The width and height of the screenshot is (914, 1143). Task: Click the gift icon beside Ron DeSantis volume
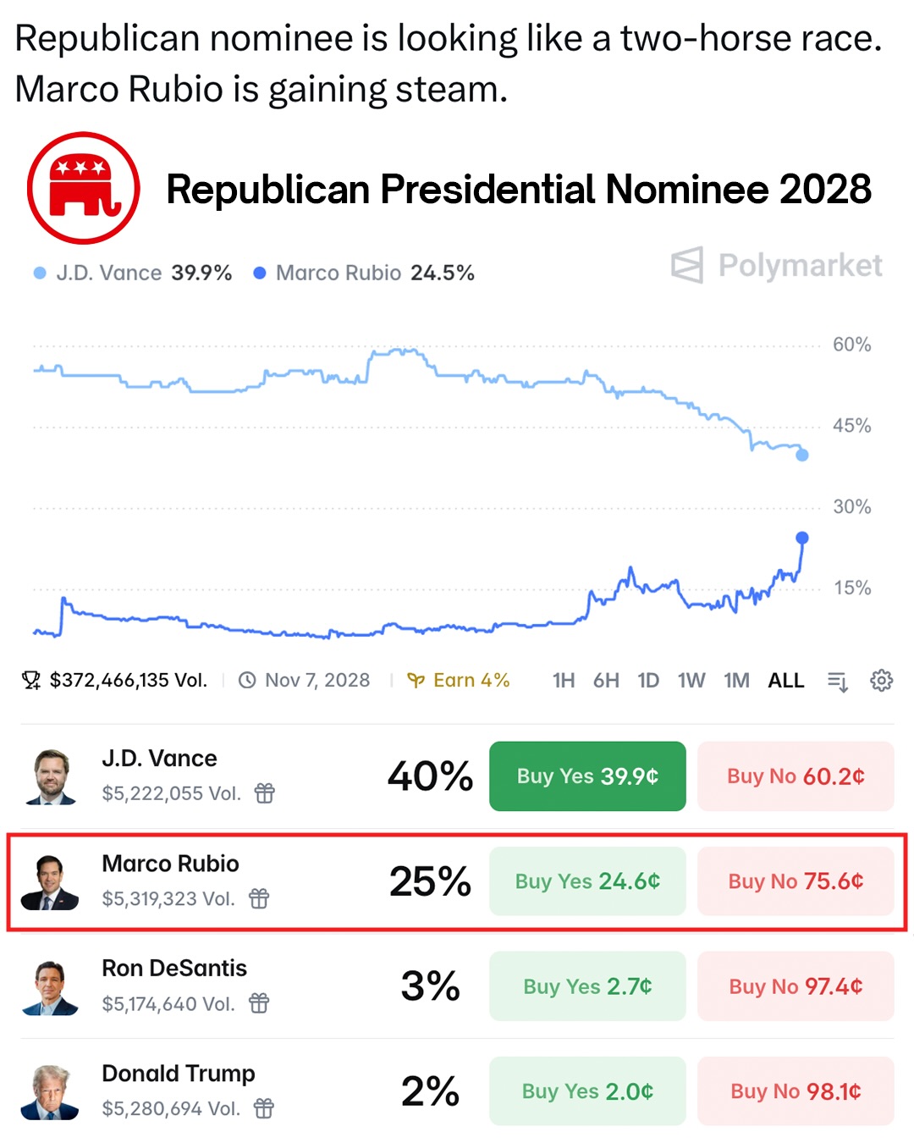259,1003
